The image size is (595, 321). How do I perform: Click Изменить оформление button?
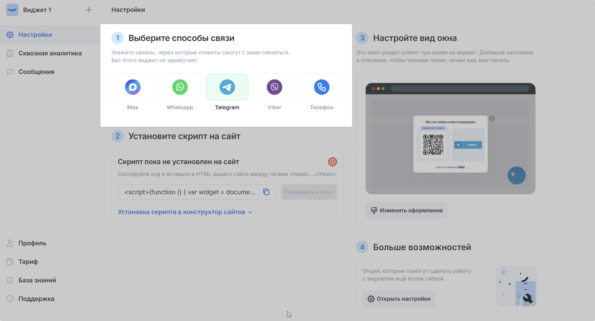coord(406,210)
